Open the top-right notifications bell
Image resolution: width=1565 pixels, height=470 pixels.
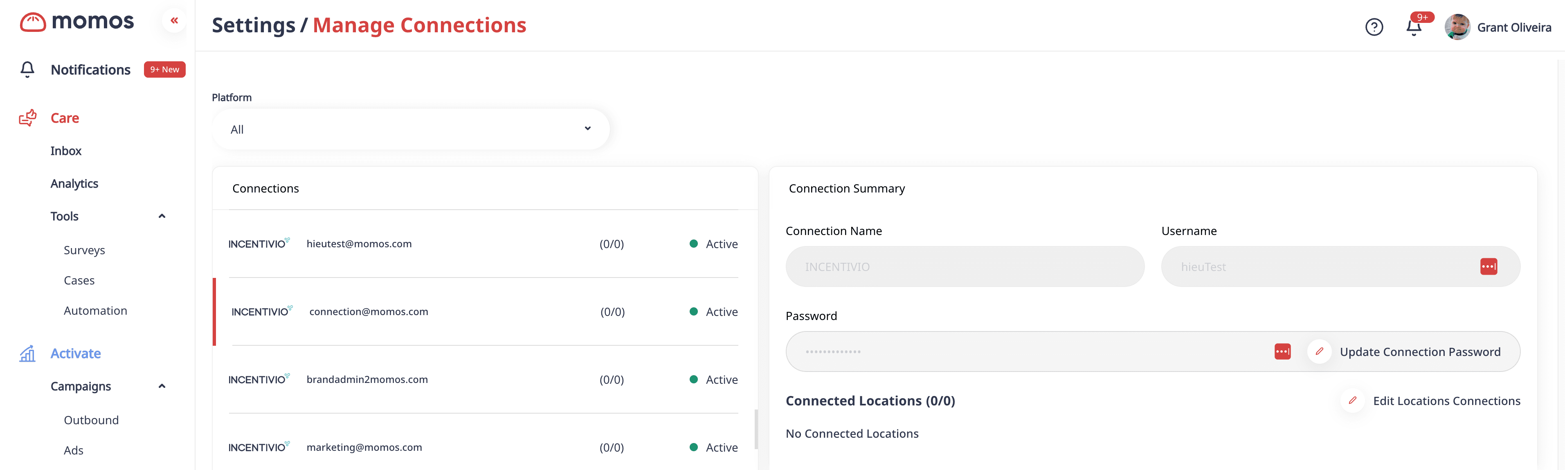point(1414,27)
